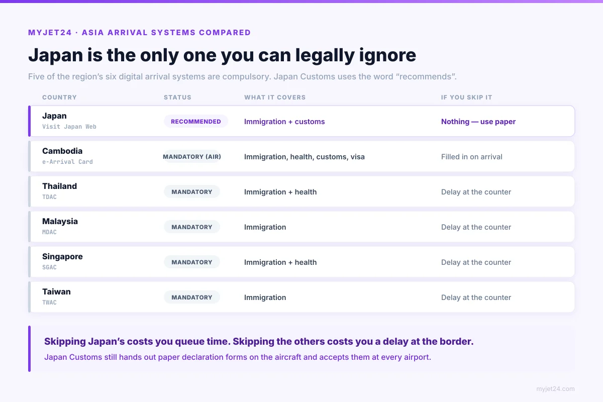
Task: Click the STATUS column header
Action: pyautogui.click(x=177, y=97)
